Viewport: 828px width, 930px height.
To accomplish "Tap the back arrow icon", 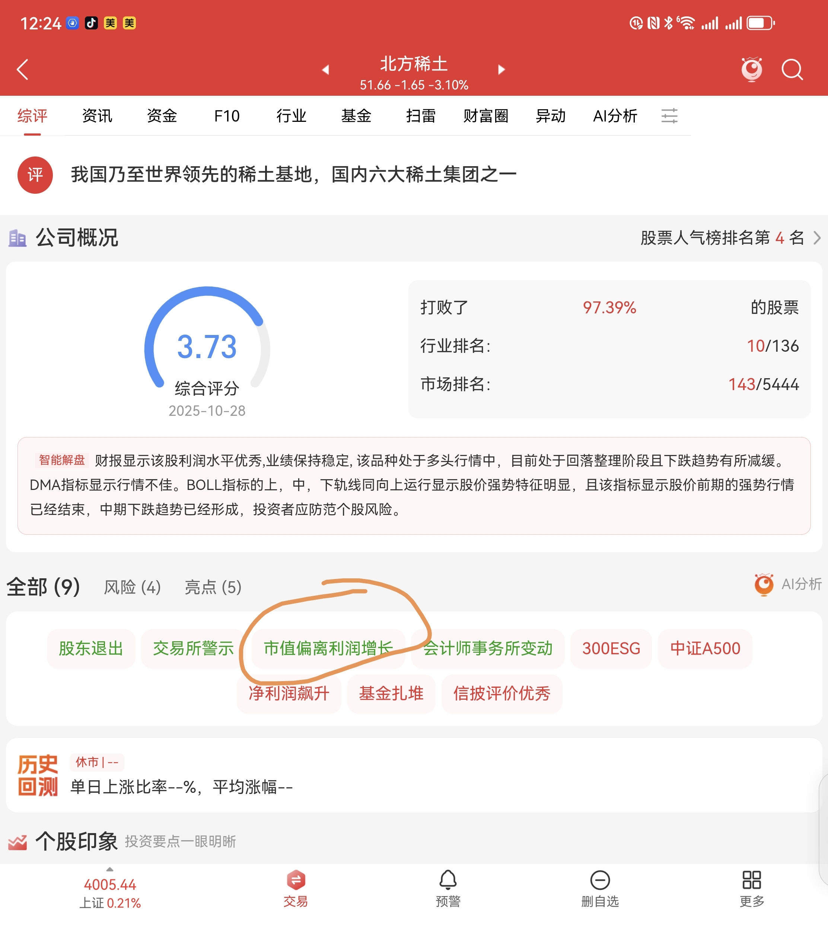I will click(23, 70).
